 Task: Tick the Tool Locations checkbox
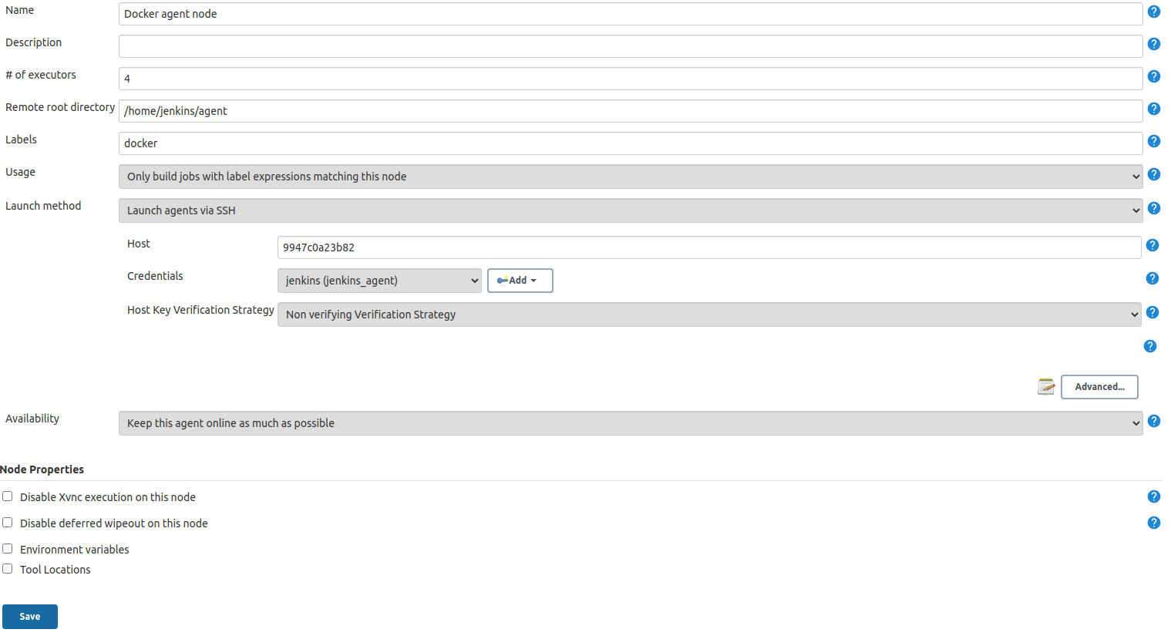[x=7, y=568]
